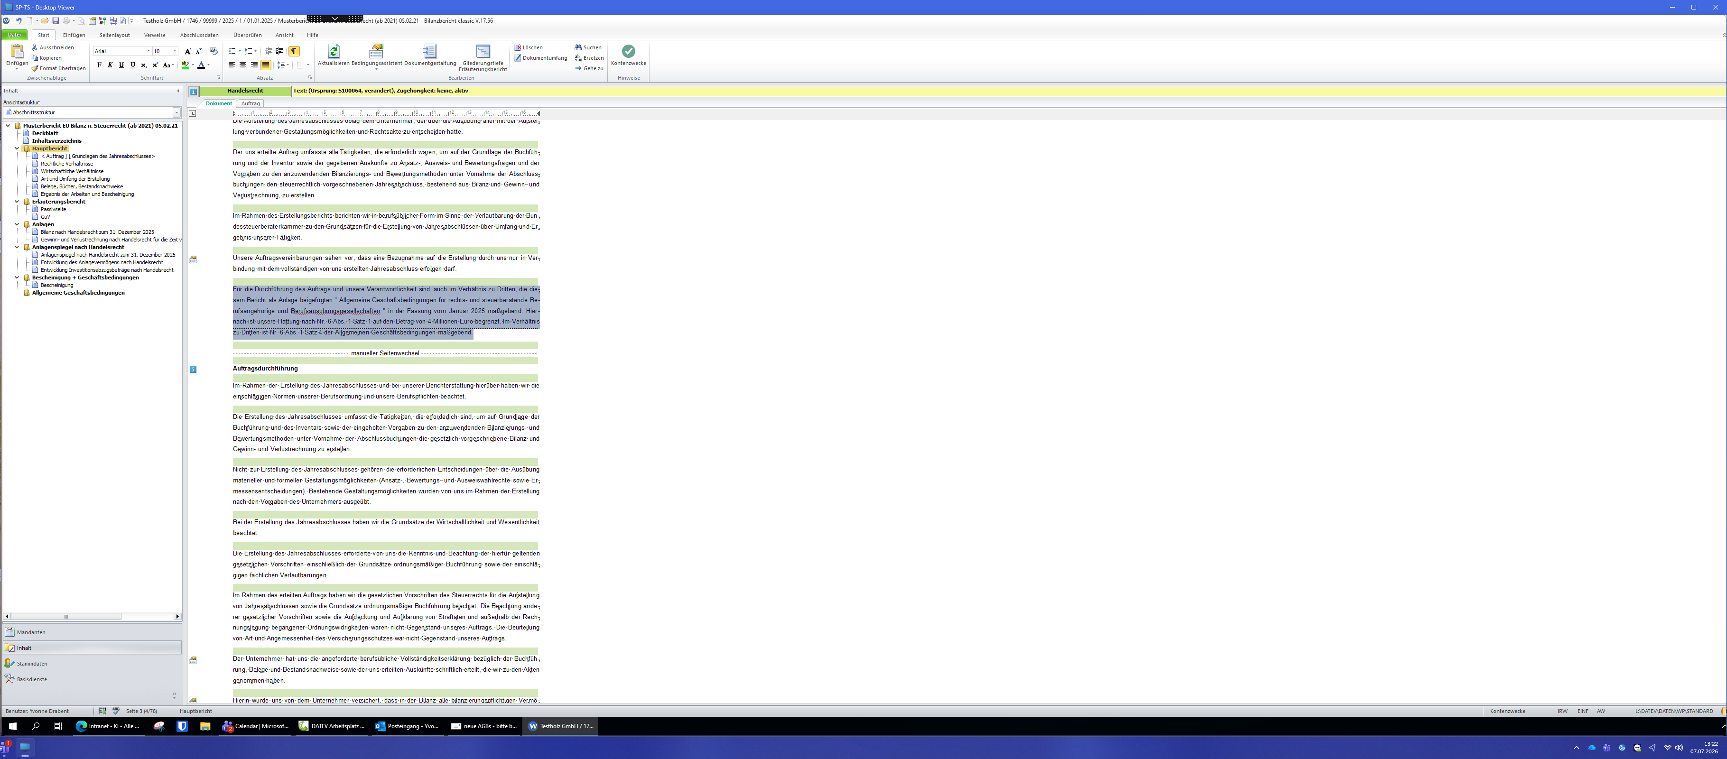This screenshot has height=759, width=1727.
Task: Click the undo arrow in quick access toolbar
Action: (19, 21)
